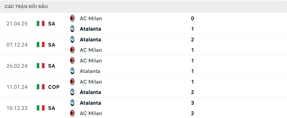Select Atalanta crest in 07.12.24 match

coord(72,40)
